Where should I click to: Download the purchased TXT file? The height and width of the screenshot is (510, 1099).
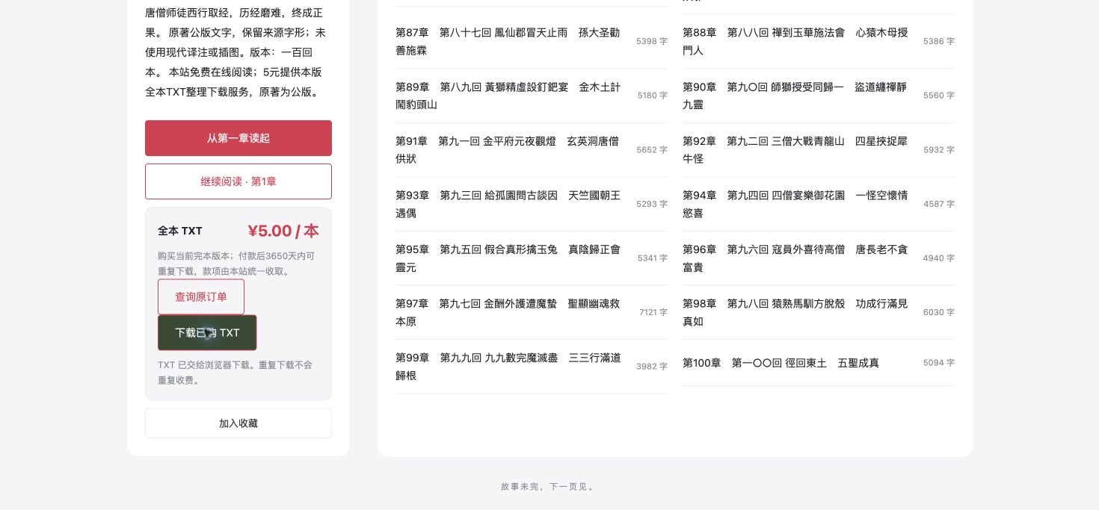tap(207, 332)
